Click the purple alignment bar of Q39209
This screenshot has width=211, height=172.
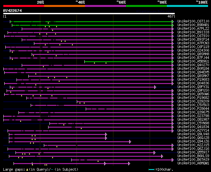(x=125, y=102)
